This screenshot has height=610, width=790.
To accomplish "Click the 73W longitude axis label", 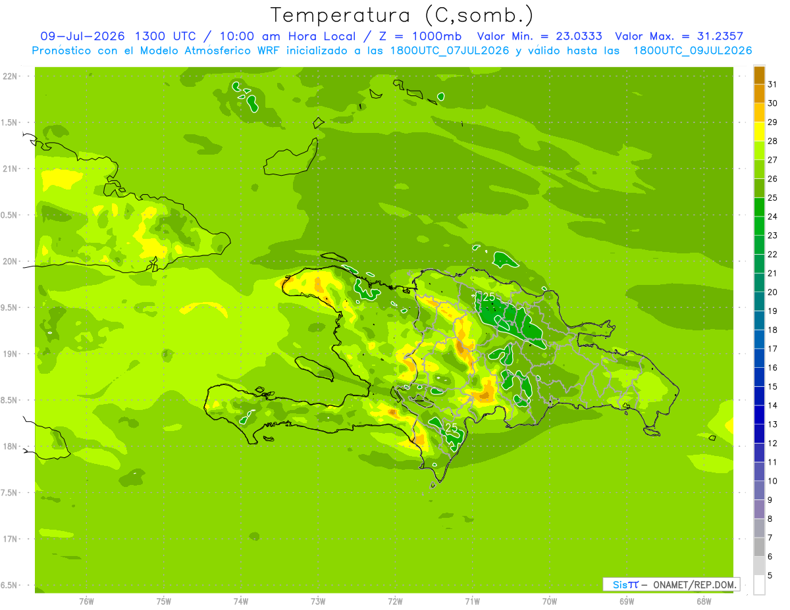I will [x=318, y=601].
